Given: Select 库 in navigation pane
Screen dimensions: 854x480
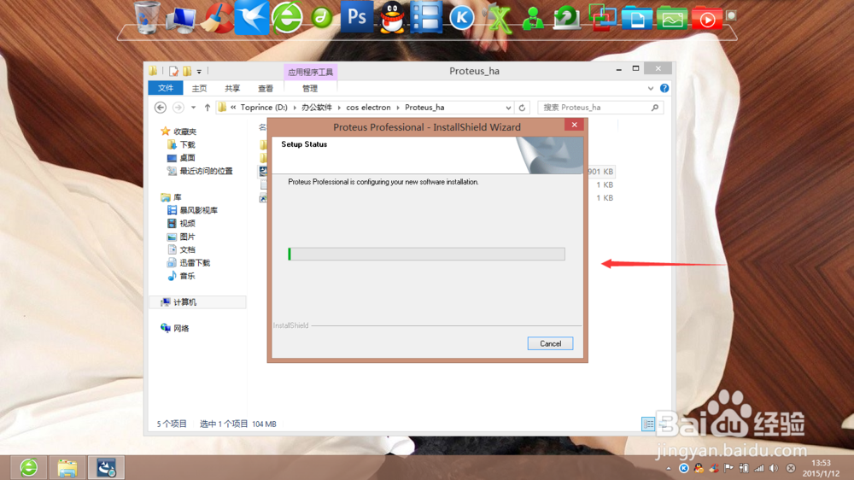Looking at the screenshot, I should (178, 197).
